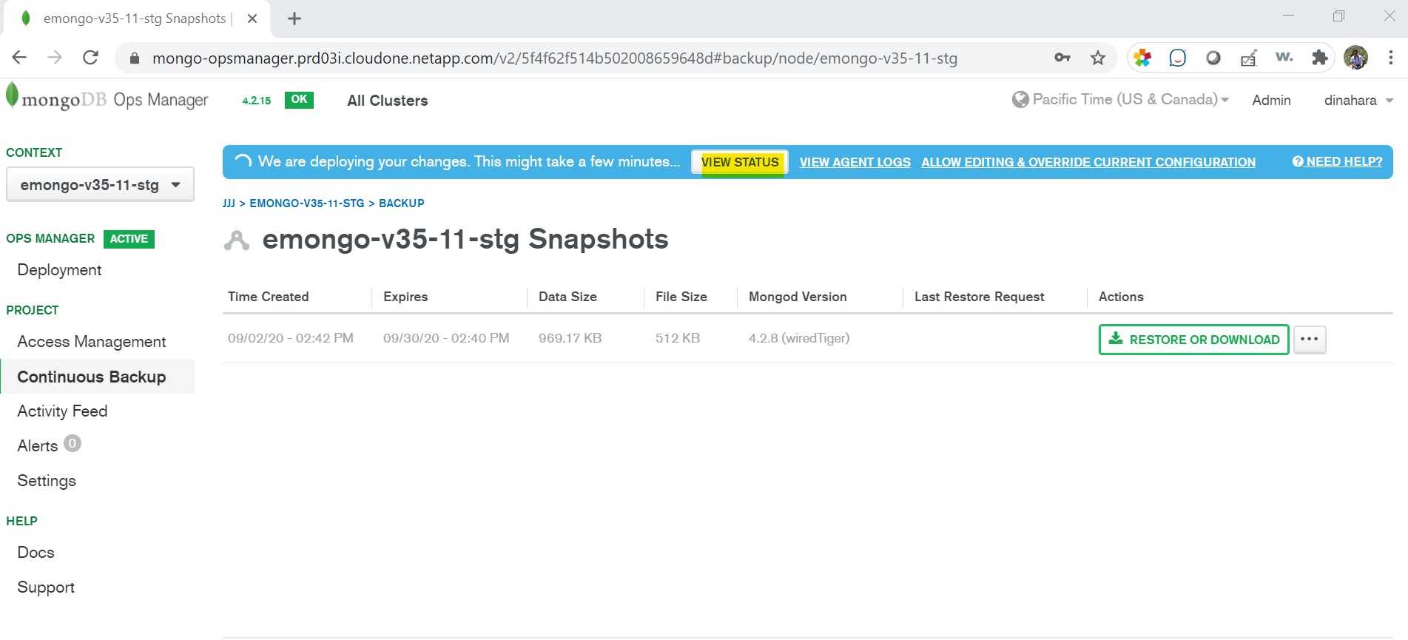Open View Agent Logs link
The width and height of the screenshot is (1408, 640).
[x=855, y=162]
